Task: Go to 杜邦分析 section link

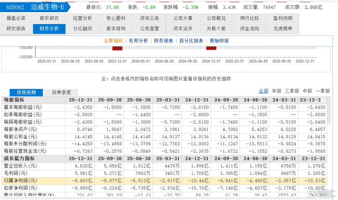Action: click(x=138, y=41)
